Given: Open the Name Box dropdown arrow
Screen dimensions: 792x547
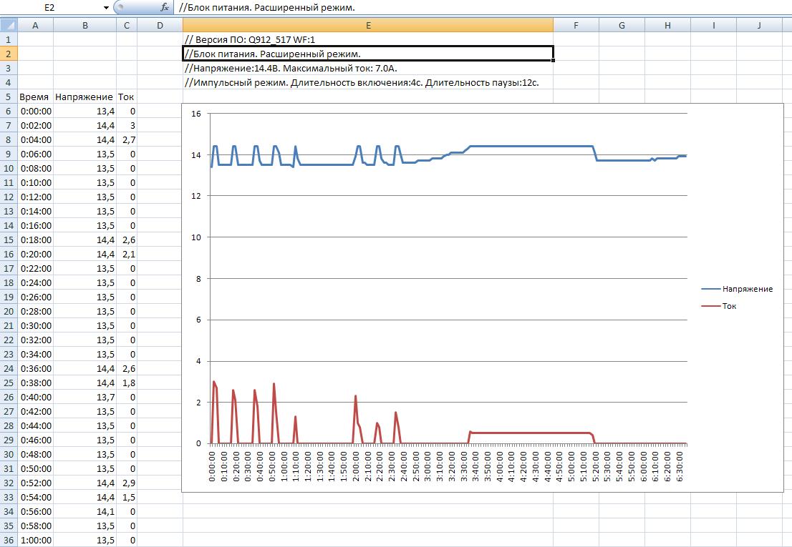Looking at the screenshot, I should click(106, 7).
